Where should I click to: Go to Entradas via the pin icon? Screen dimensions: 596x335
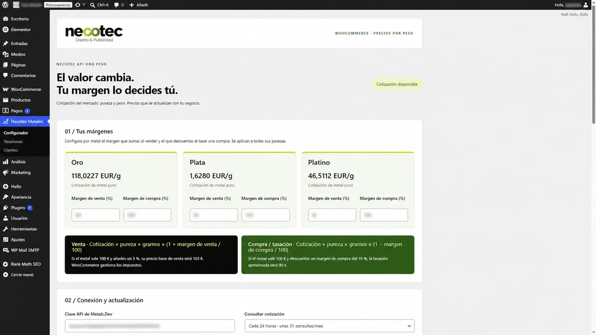tap(5, 44)
